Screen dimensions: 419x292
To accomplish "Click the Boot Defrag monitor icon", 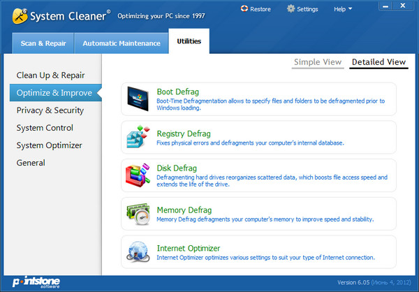I will (x=139, y=99).
